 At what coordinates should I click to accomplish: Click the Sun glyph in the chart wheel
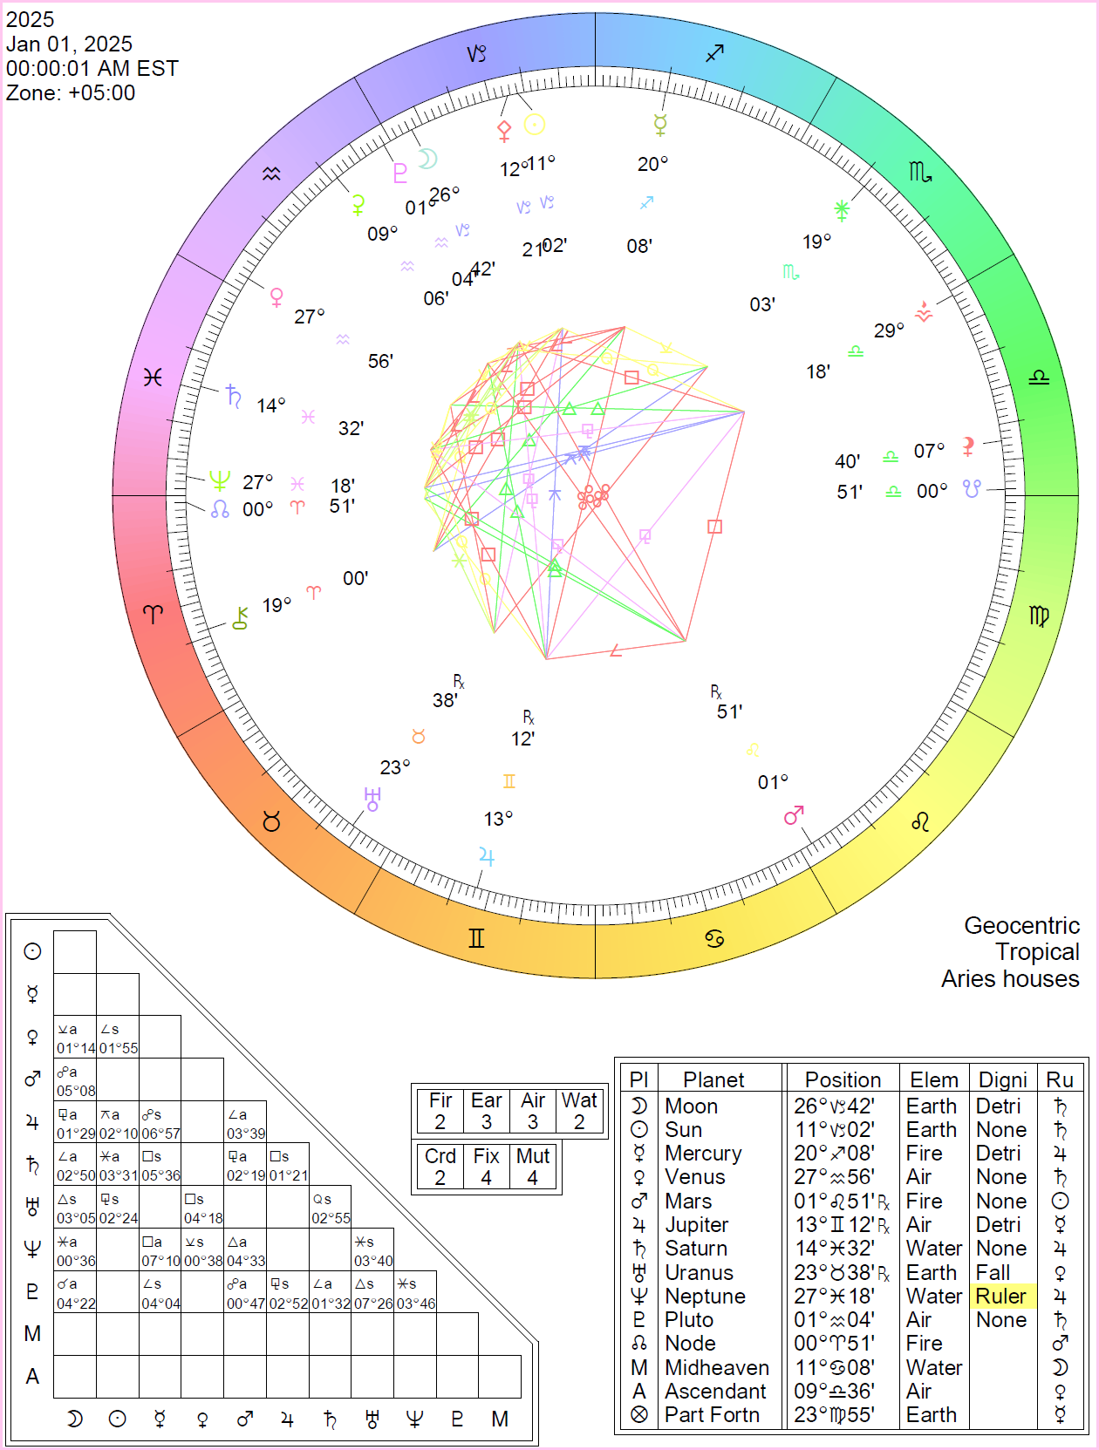[x=535, y=125]
